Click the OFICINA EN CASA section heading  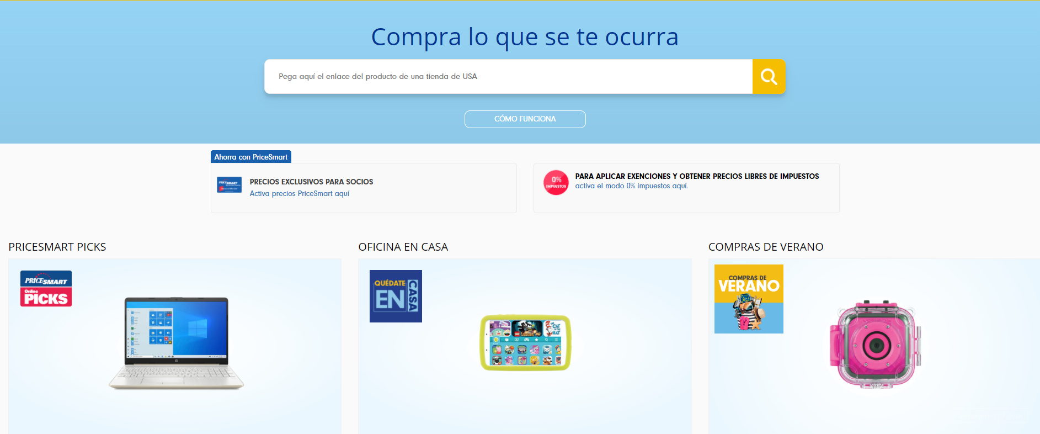[403, 247]
